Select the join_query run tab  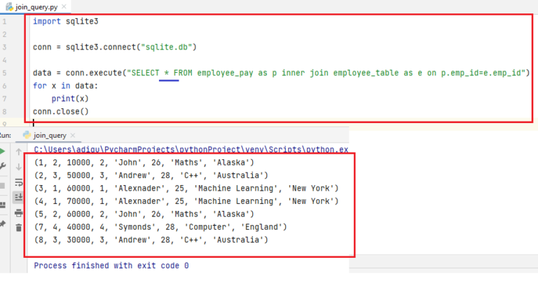(x=50, y=136)
